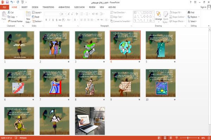This screenshot has width=211, height=140.
Task: Reset the slide layout with Reset
Action: (36, 17)
